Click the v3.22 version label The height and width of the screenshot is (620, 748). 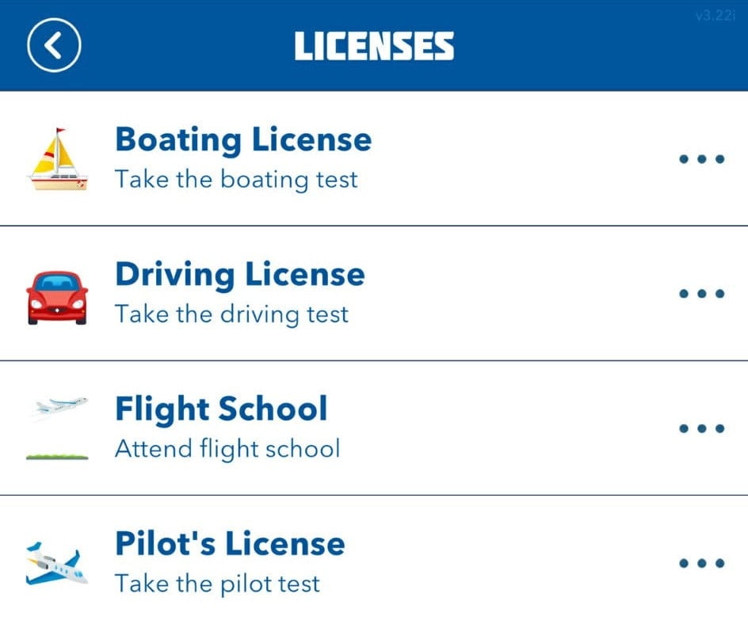[x=715, y=16]
